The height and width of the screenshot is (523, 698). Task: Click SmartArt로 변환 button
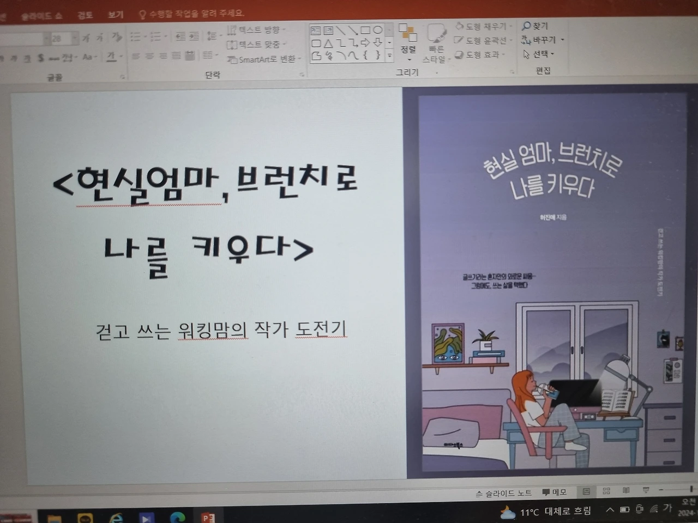(264, 59)
